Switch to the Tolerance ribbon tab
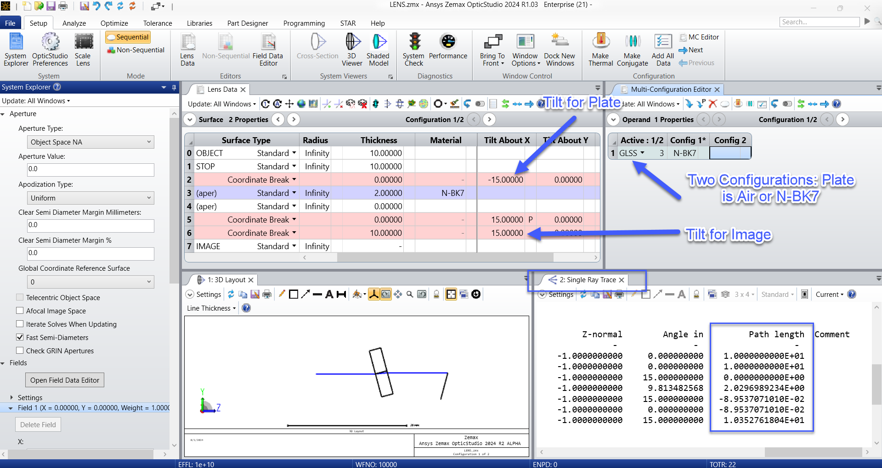The width and height of the screenshot is (882, 468). [158, 23]
